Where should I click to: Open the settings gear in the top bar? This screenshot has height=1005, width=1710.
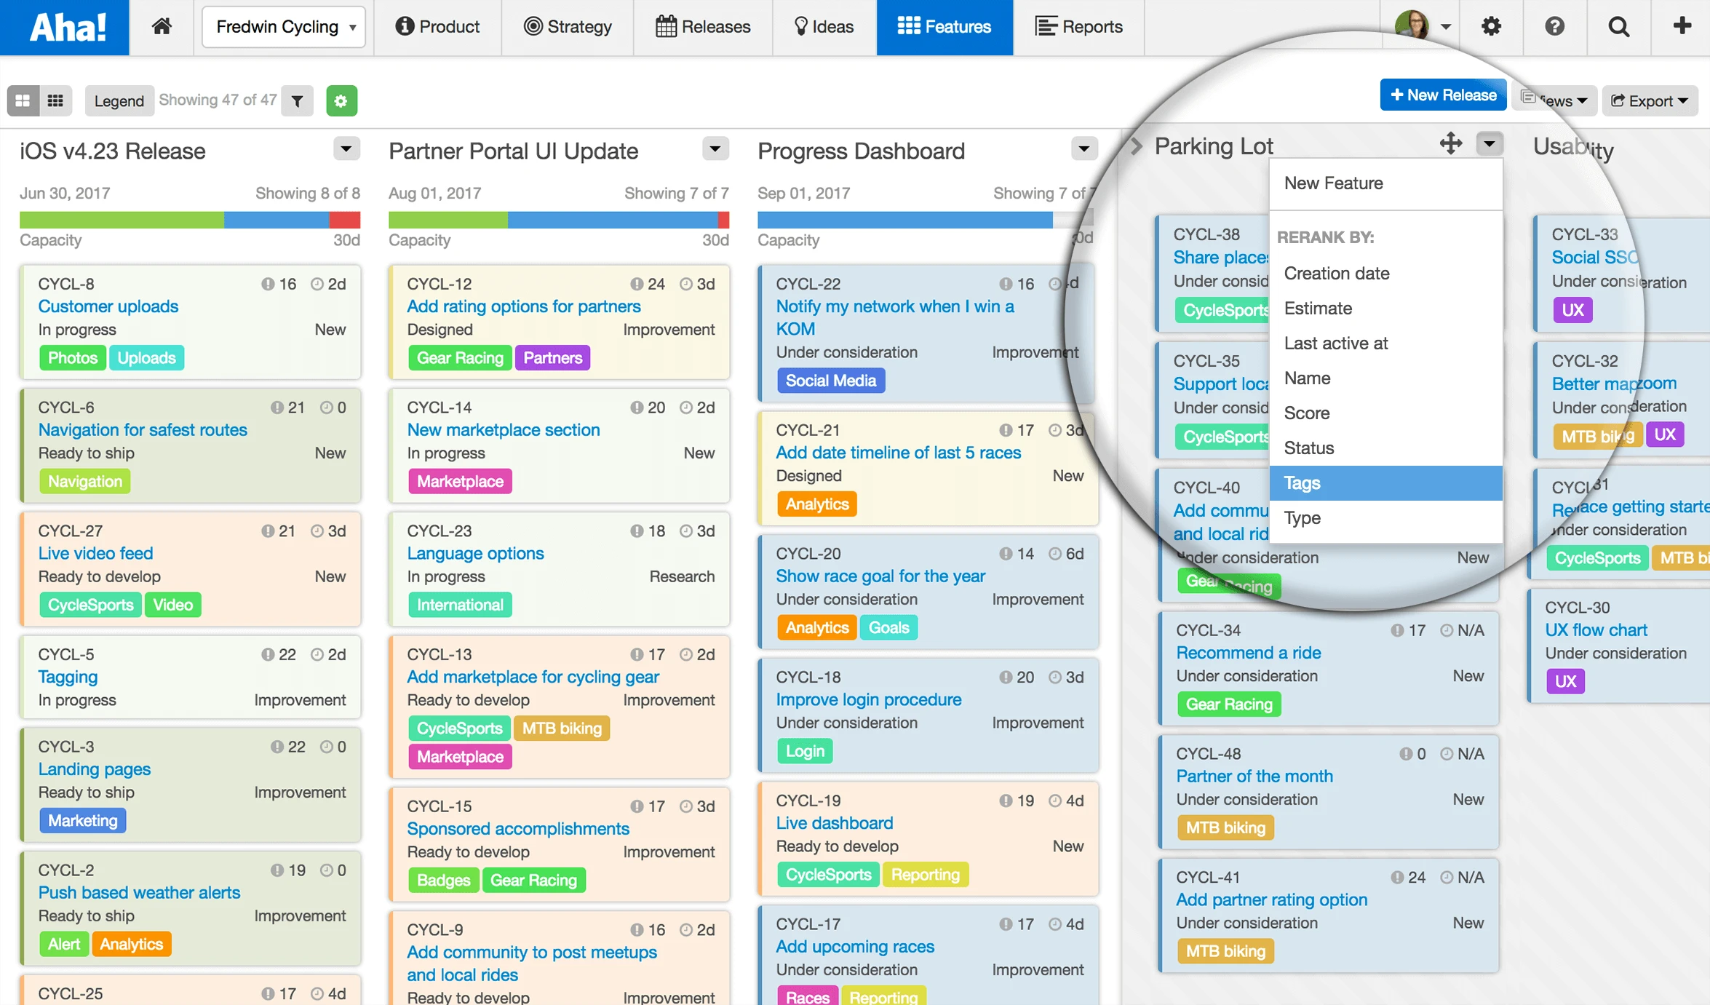(1491, 27)
